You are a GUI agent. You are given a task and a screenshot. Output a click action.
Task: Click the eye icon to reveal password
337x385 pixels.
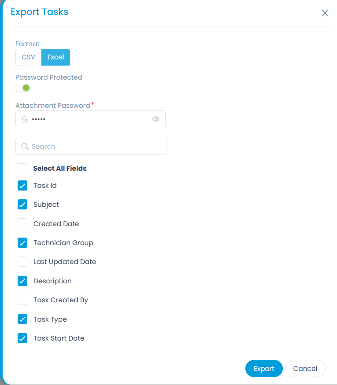156,119
